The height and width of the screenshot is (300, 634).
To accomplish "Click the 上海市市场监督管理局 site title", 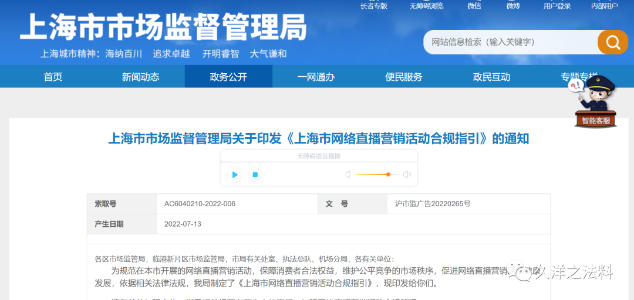I will pos(163,26).
